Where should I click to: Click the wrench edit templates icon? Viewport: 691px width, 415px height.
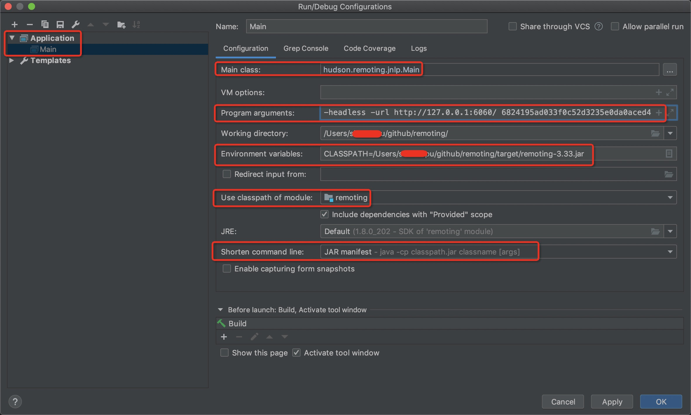point(75,25)
